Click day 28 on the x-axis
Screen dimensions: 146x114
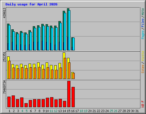point(124,111)
